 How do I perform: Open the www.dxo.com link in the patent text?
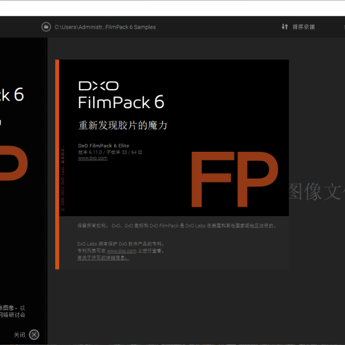[121, 251]
